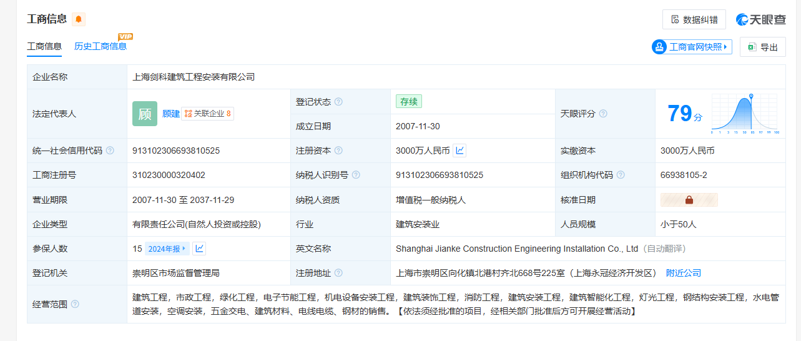
Task: Click the 增值税一般纳税人 value
Action: pos(431,200)
